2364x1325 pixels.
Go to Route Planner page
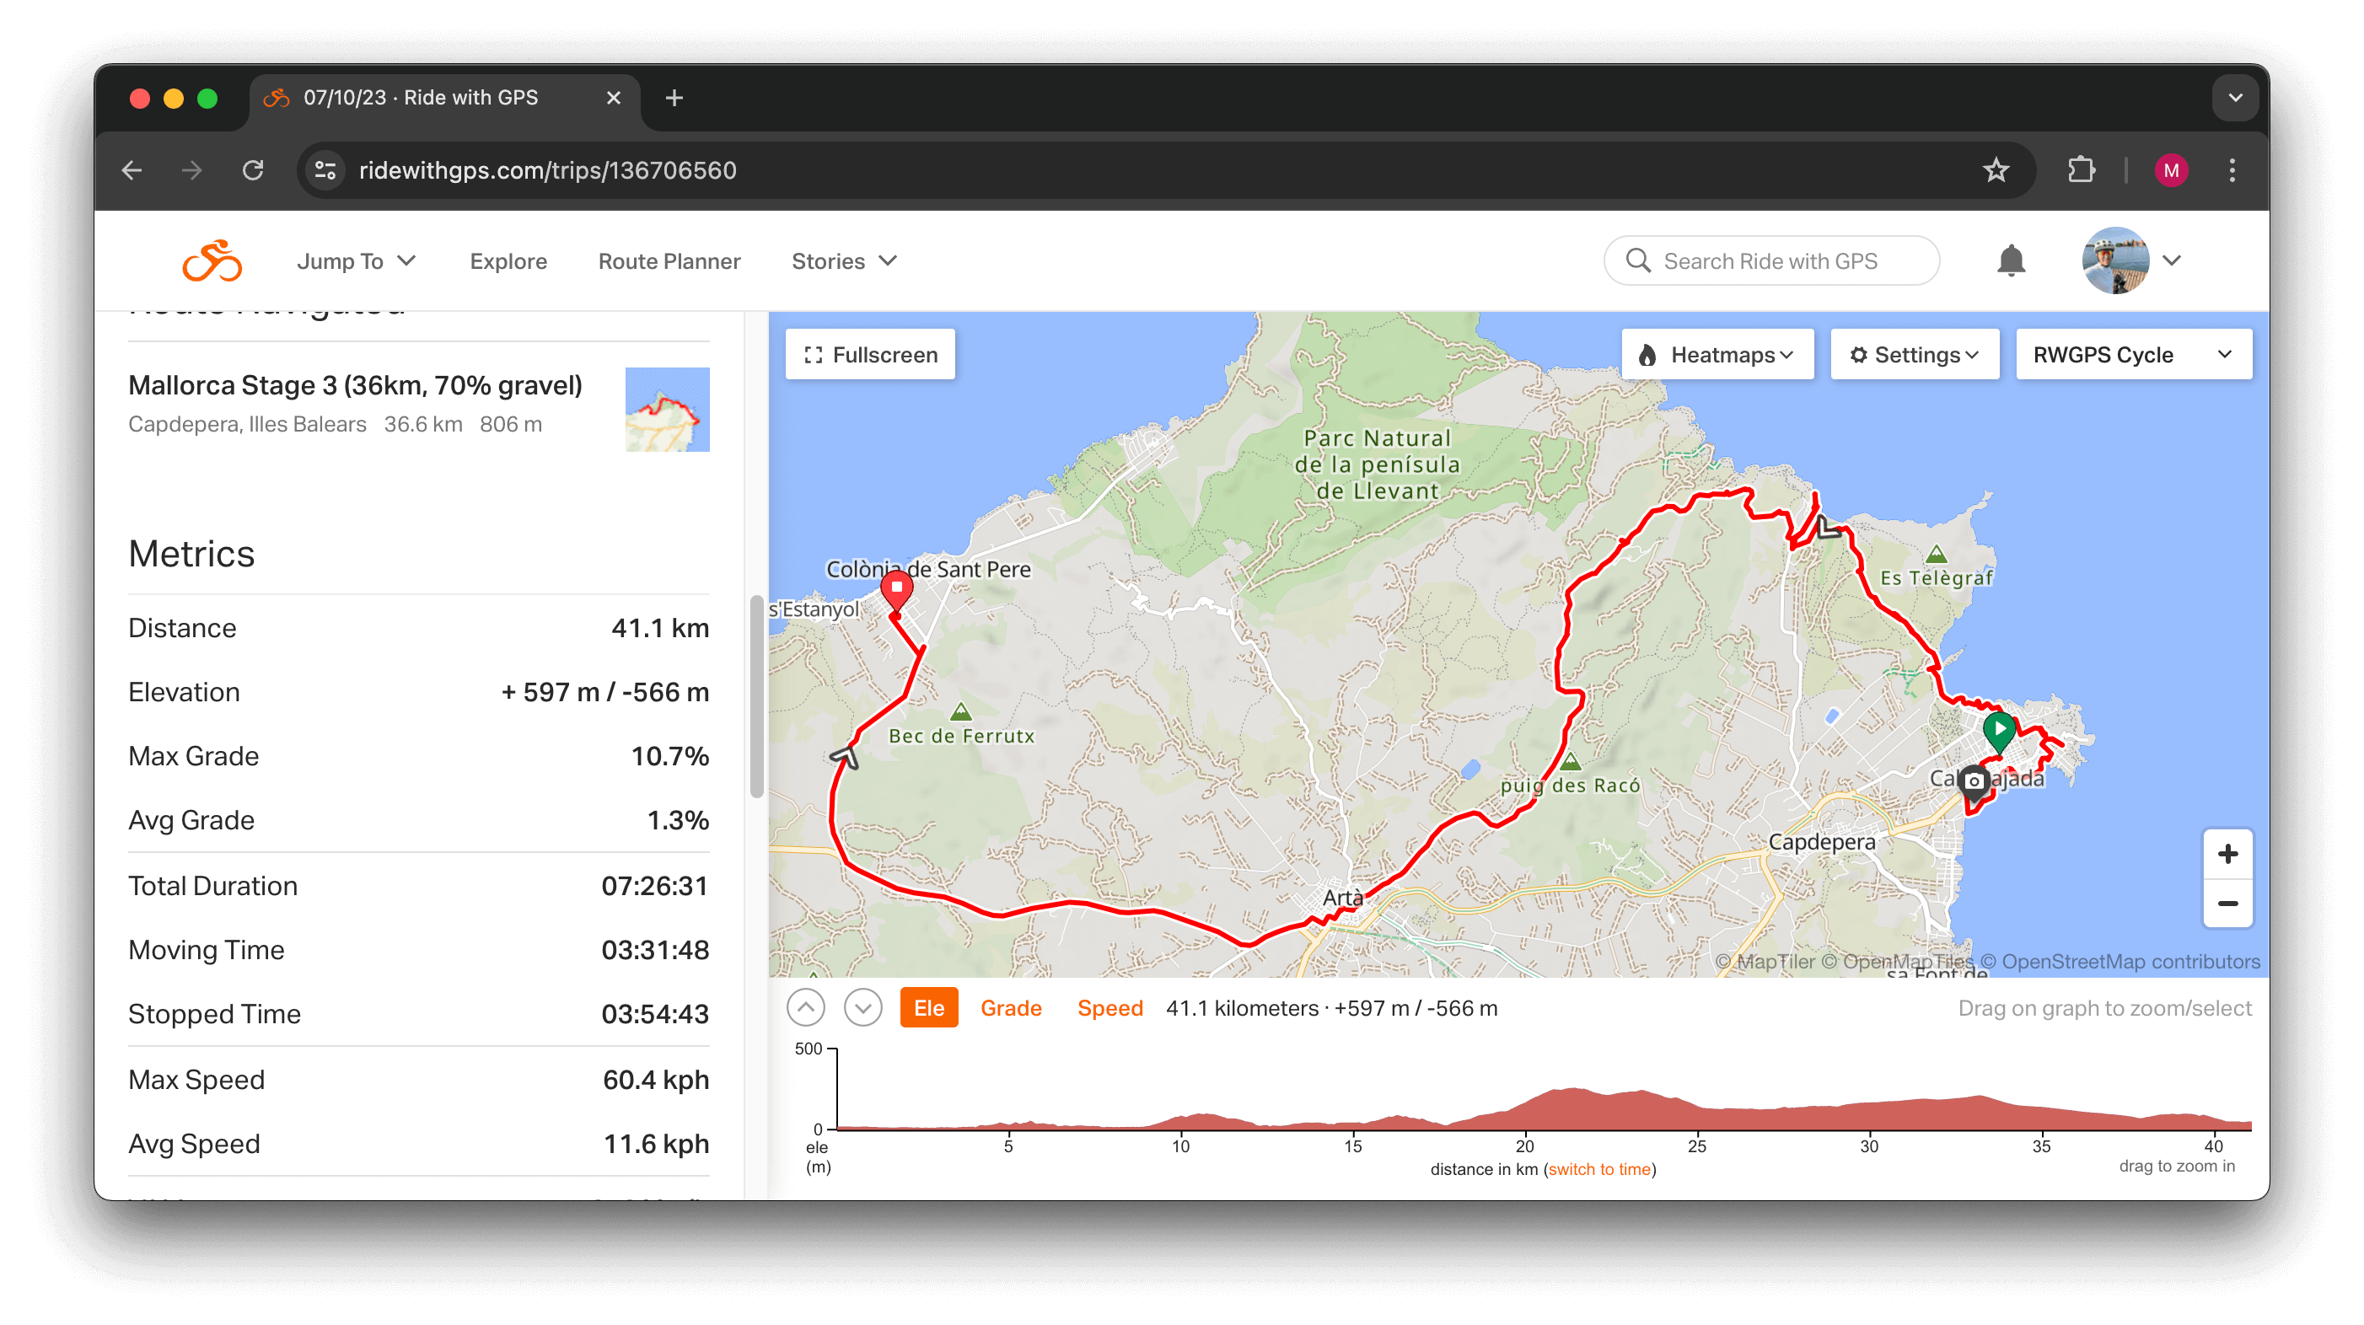click(x=669, y=261)
